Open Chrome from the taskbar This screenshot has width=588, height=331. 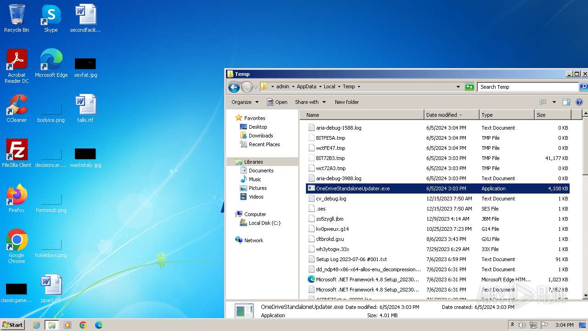[x=83, y=325]
